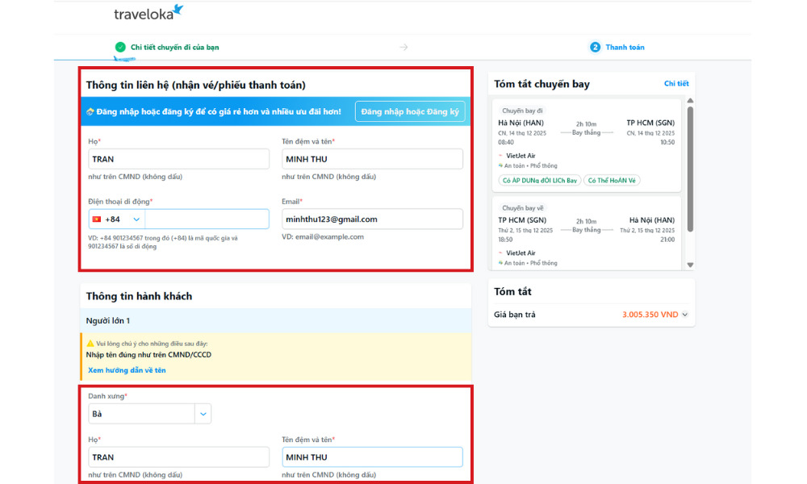
Task: Click the login promo icon in blue banner
Action: (90, 111)
